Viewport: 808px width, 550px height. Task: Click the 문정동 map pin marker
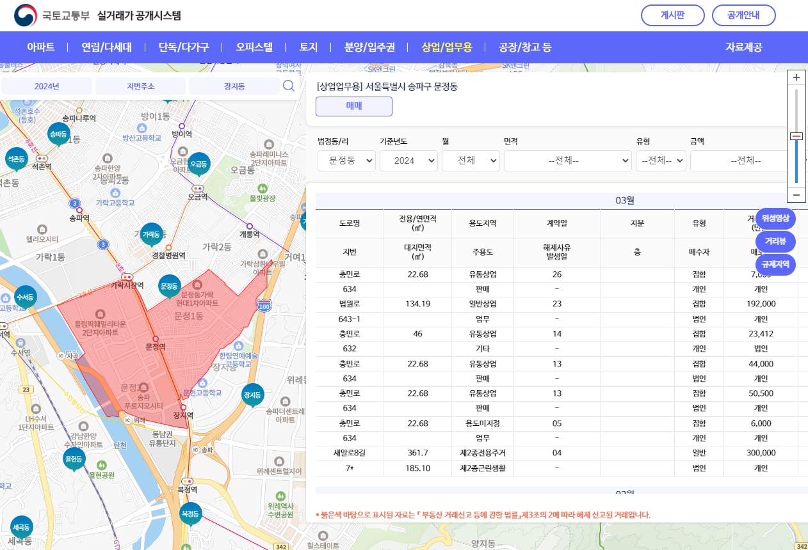tap(170, 286)
